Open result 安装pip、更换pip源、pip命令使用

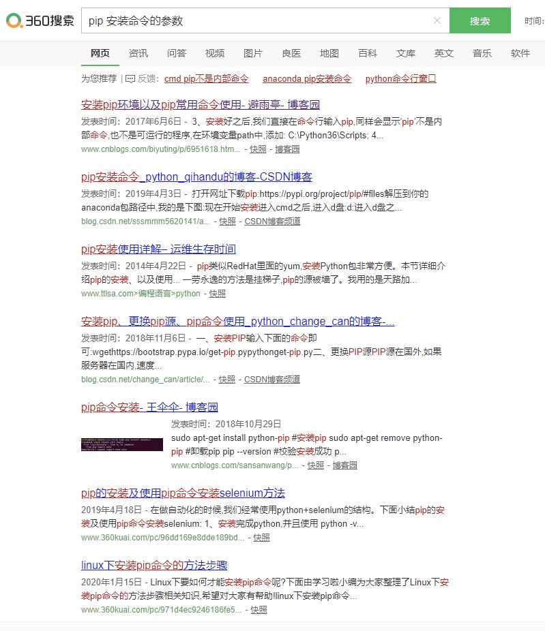click(237, 322)
